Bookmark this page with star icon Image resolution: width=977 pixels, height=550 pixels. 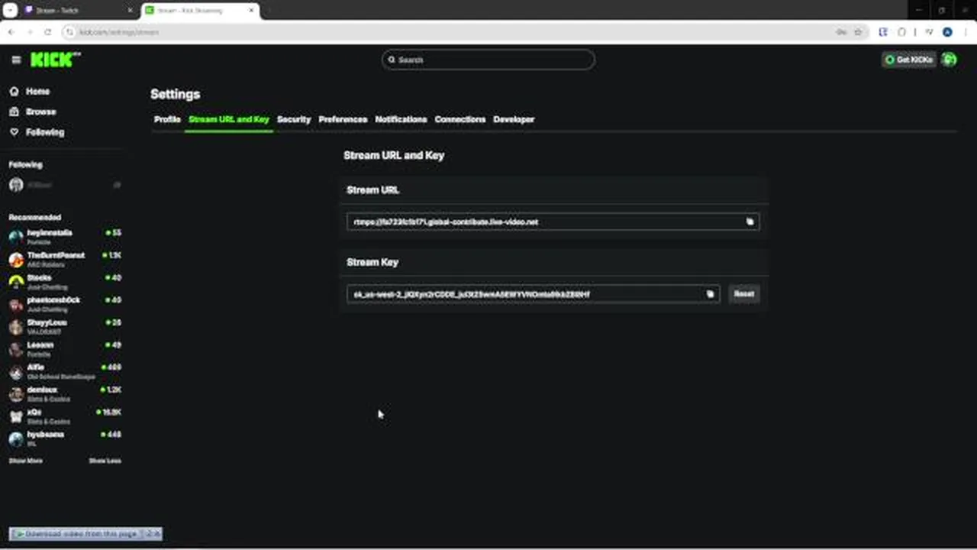(x=858, y=32)
